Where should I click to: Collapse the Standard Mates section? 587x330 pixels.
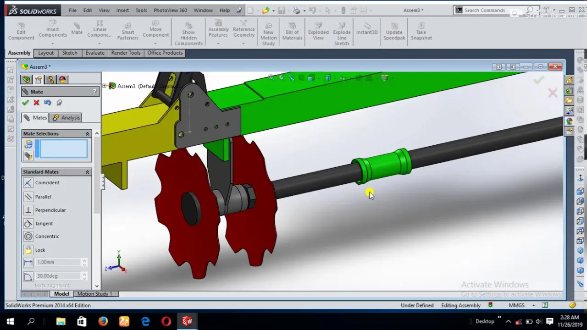(87, 172)
